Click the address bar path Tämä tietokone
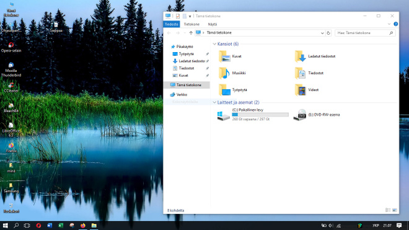The width and height of the screenshot is (409, 230). click(x=219, y=33)
